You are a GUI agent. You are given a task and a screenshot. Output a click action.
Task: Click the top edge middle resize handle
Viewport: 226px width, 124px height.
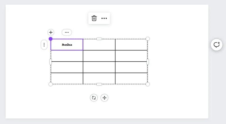[99, 39]
